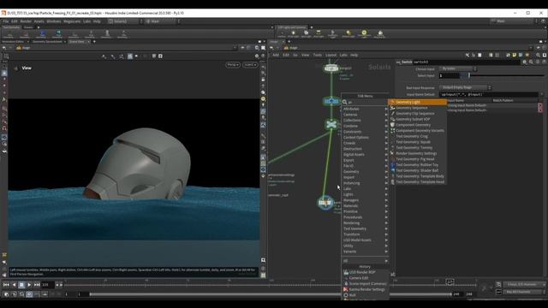This screenshot has height=308, width=548.
Task: Click the current frame number field
Action: (48, 285)
